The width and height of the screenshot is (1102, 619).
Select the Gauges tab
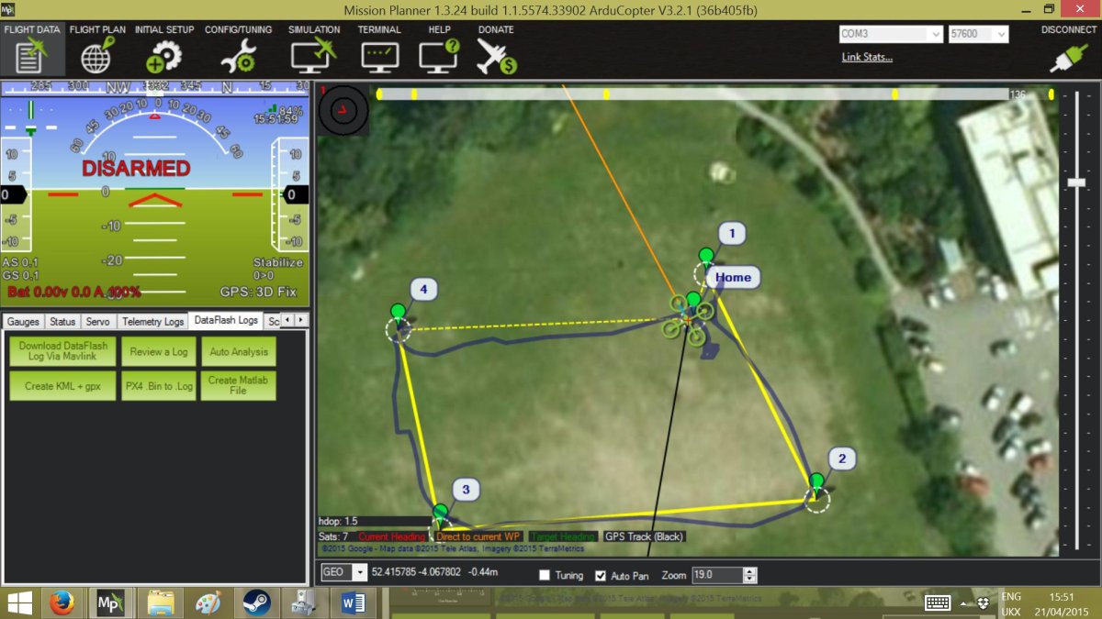[25, 321]
